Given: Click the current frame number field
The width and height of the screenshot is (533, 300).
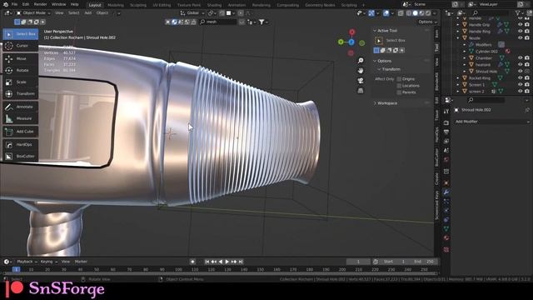Looking at the screenshot, I should (358, 262).
